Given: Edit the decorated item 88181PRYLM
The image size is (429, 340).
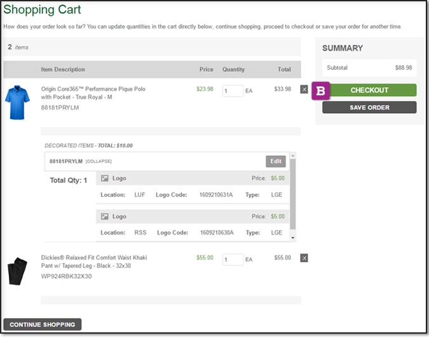Looking at the screenshot, I should 276,161.
